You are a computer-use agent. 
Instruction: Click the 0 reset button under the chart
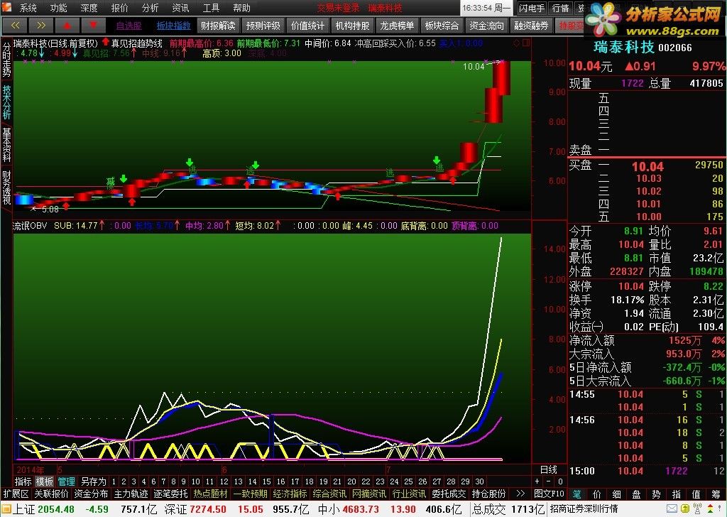(560, 481)
